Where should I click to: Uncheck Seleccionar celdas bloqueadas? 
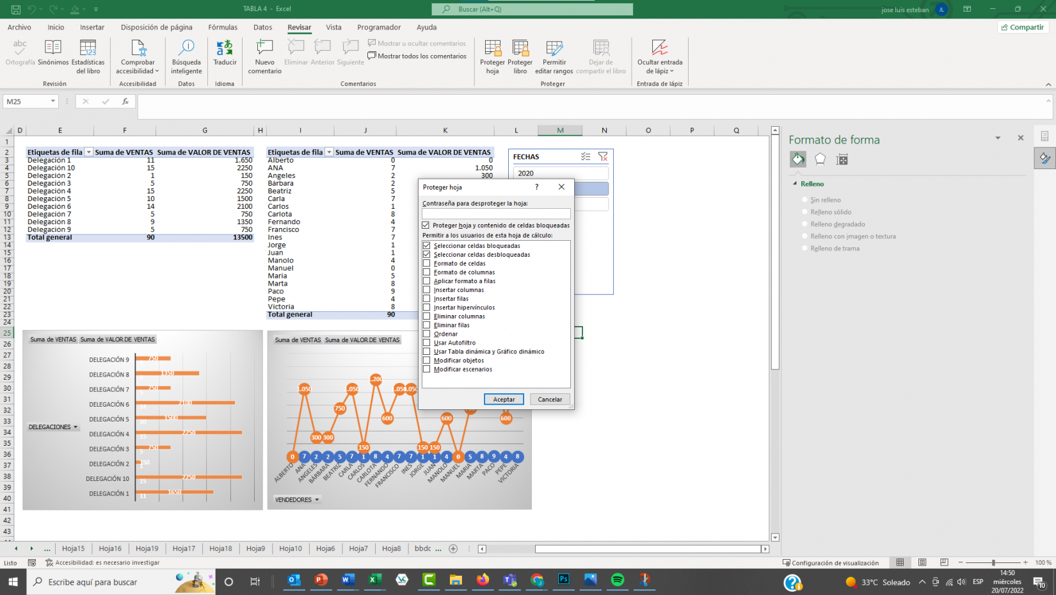(x=427, y=246)
